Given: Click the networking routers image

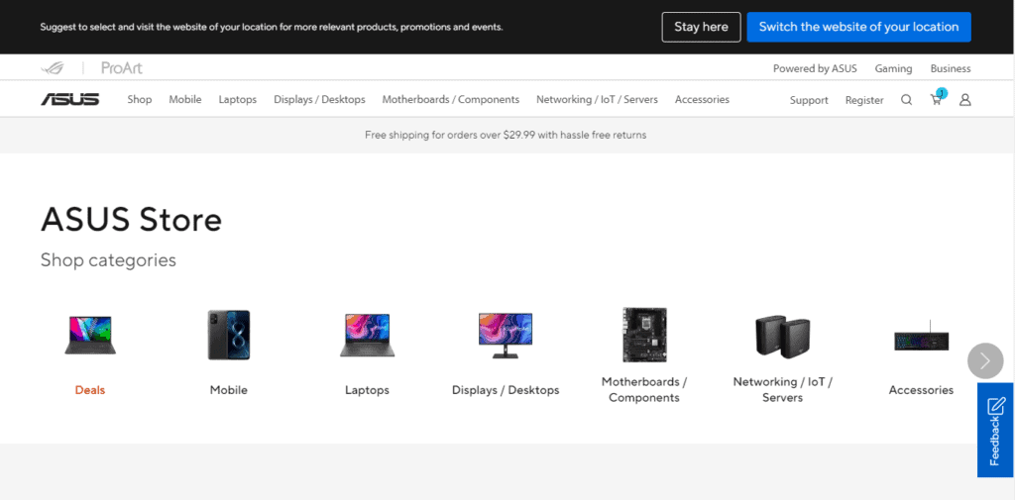Looking at the screenshot, I should 783,336.
